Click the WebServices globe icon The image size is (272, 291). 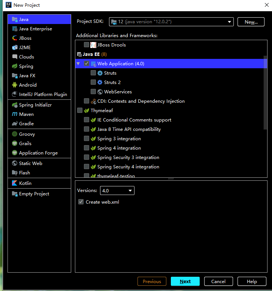coord(100,91)
